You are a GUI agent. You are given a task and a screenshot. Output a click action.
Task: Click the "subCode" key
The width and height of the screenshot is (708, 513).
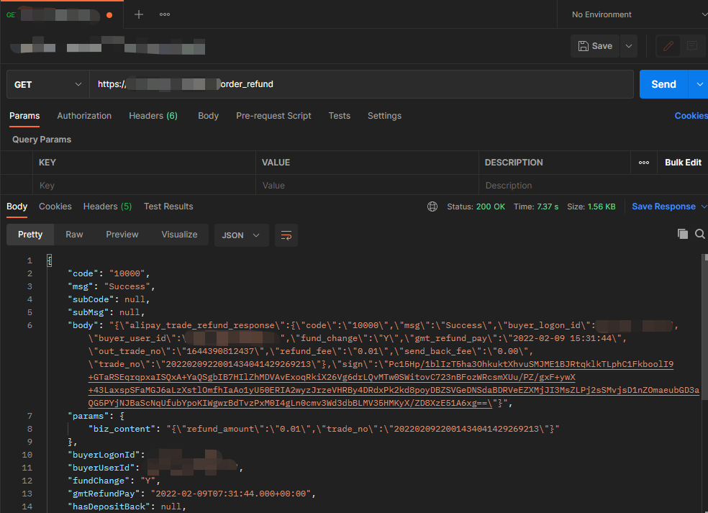coord(91,299)
